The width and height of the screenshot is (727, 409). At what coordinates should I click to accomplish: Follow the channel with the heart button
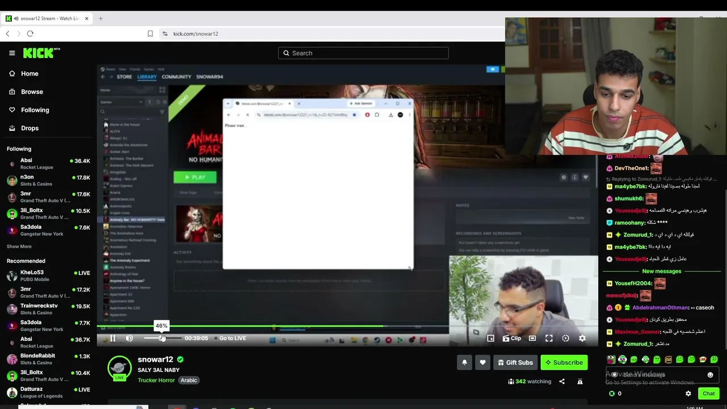coord(483,362)
